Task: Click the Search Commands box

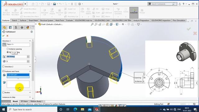Action: 162,4
